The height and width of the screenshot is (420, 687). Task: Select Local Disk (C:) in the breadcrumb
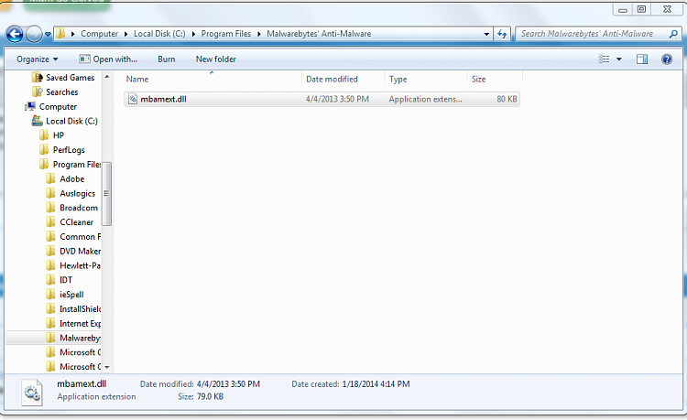[x=159, y=34]
